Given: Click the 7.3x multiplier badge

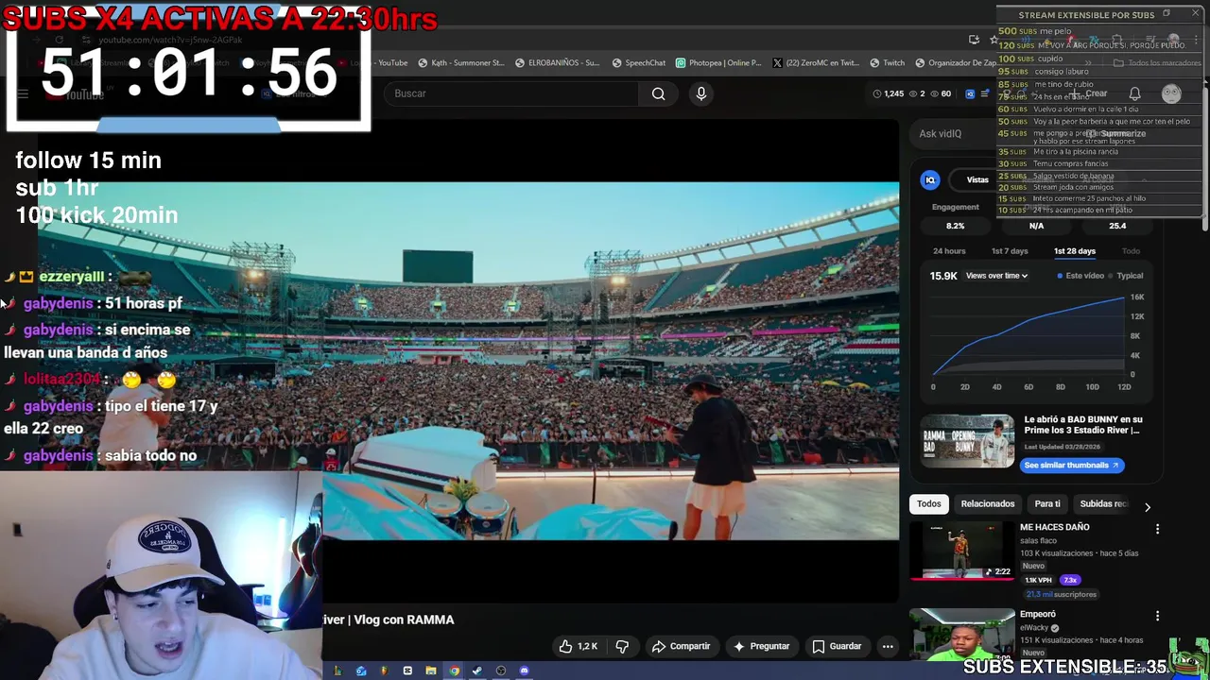Looking at the screenshot, I should (x=1070, y=580).
